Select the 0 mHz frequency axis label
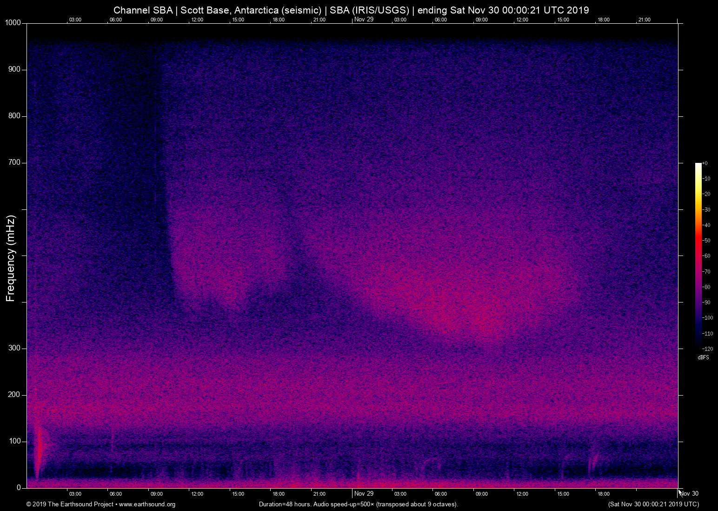Viewport: 718px width, 511px height. click(19, 488)
